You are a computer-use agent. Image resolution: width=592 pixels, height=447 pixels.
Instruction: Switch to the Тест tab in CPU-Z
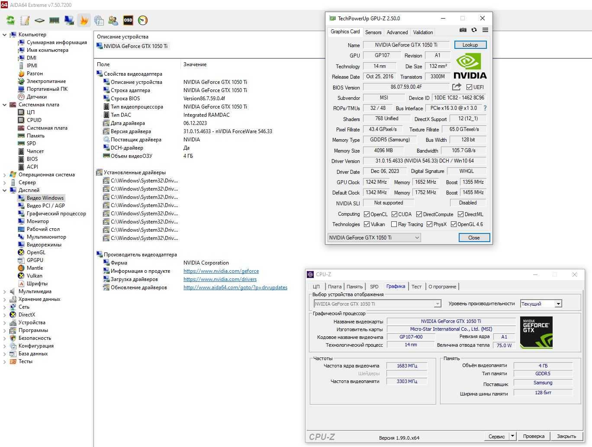pyautogui.click(x=416, y=287)
